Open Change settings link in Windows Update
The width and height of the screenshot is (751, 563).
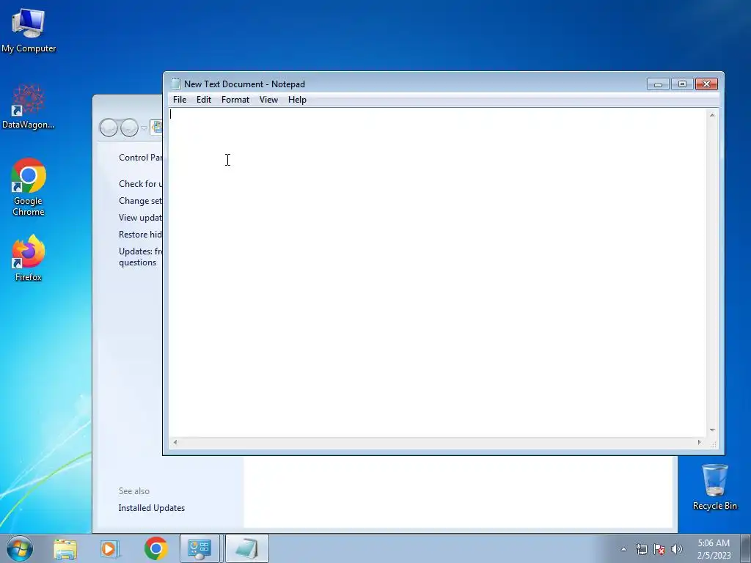(x=140, y=201)
